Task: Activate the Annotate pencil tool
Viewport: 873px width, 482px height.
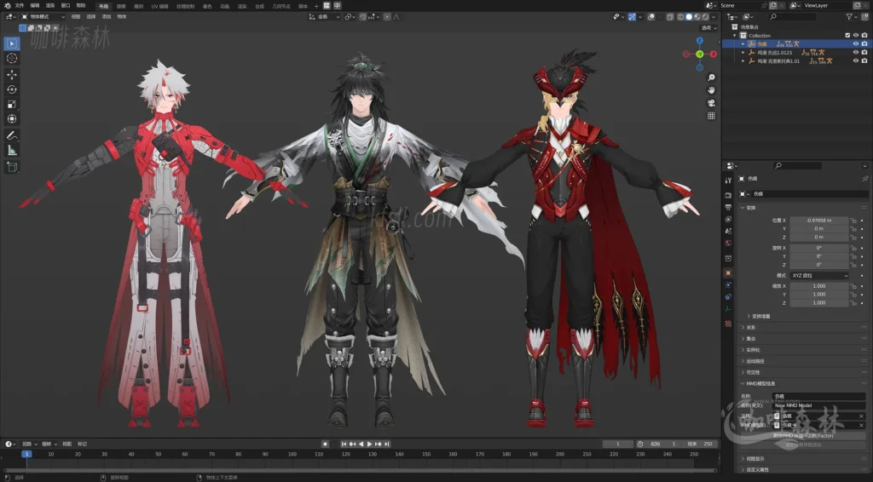Action: coord(12,135)
